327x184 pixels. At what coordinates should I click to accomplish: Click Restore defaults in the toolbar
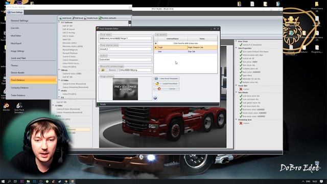tap(108, 18)
